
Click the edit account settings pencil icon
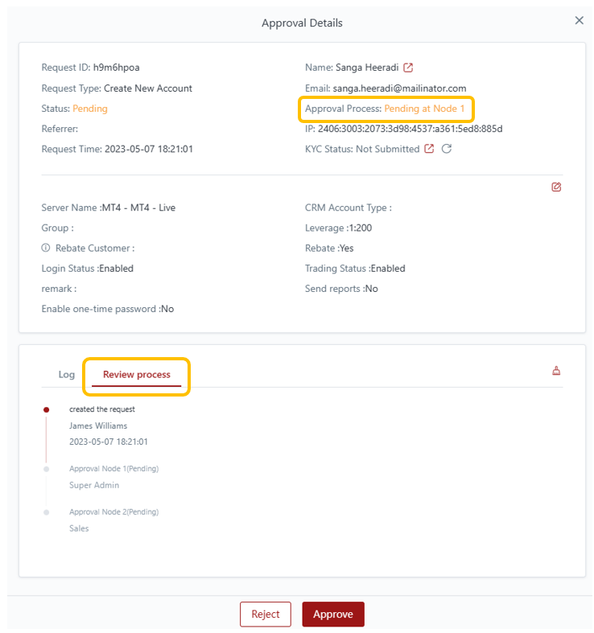(x=556, y=187)
